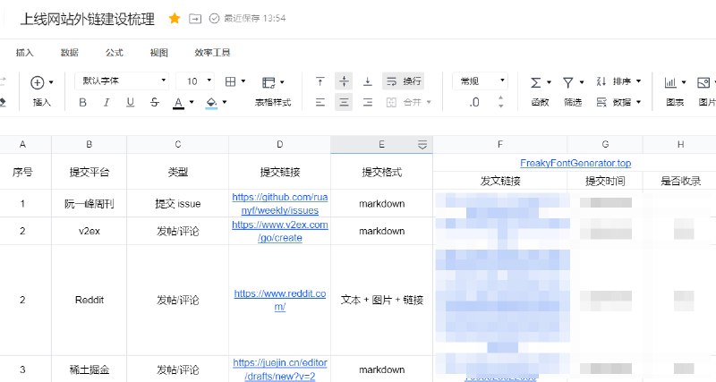Align cell content to top
The width and height of the screenshot is (716, 382).
tap(320, 81)
